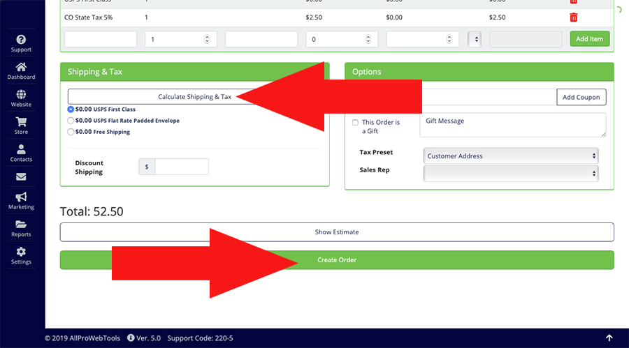The width and height of the screenshot is (629, 348).
Task: Click the Show Estimate button
Action: pyautogui.click(x=337, y=232)
